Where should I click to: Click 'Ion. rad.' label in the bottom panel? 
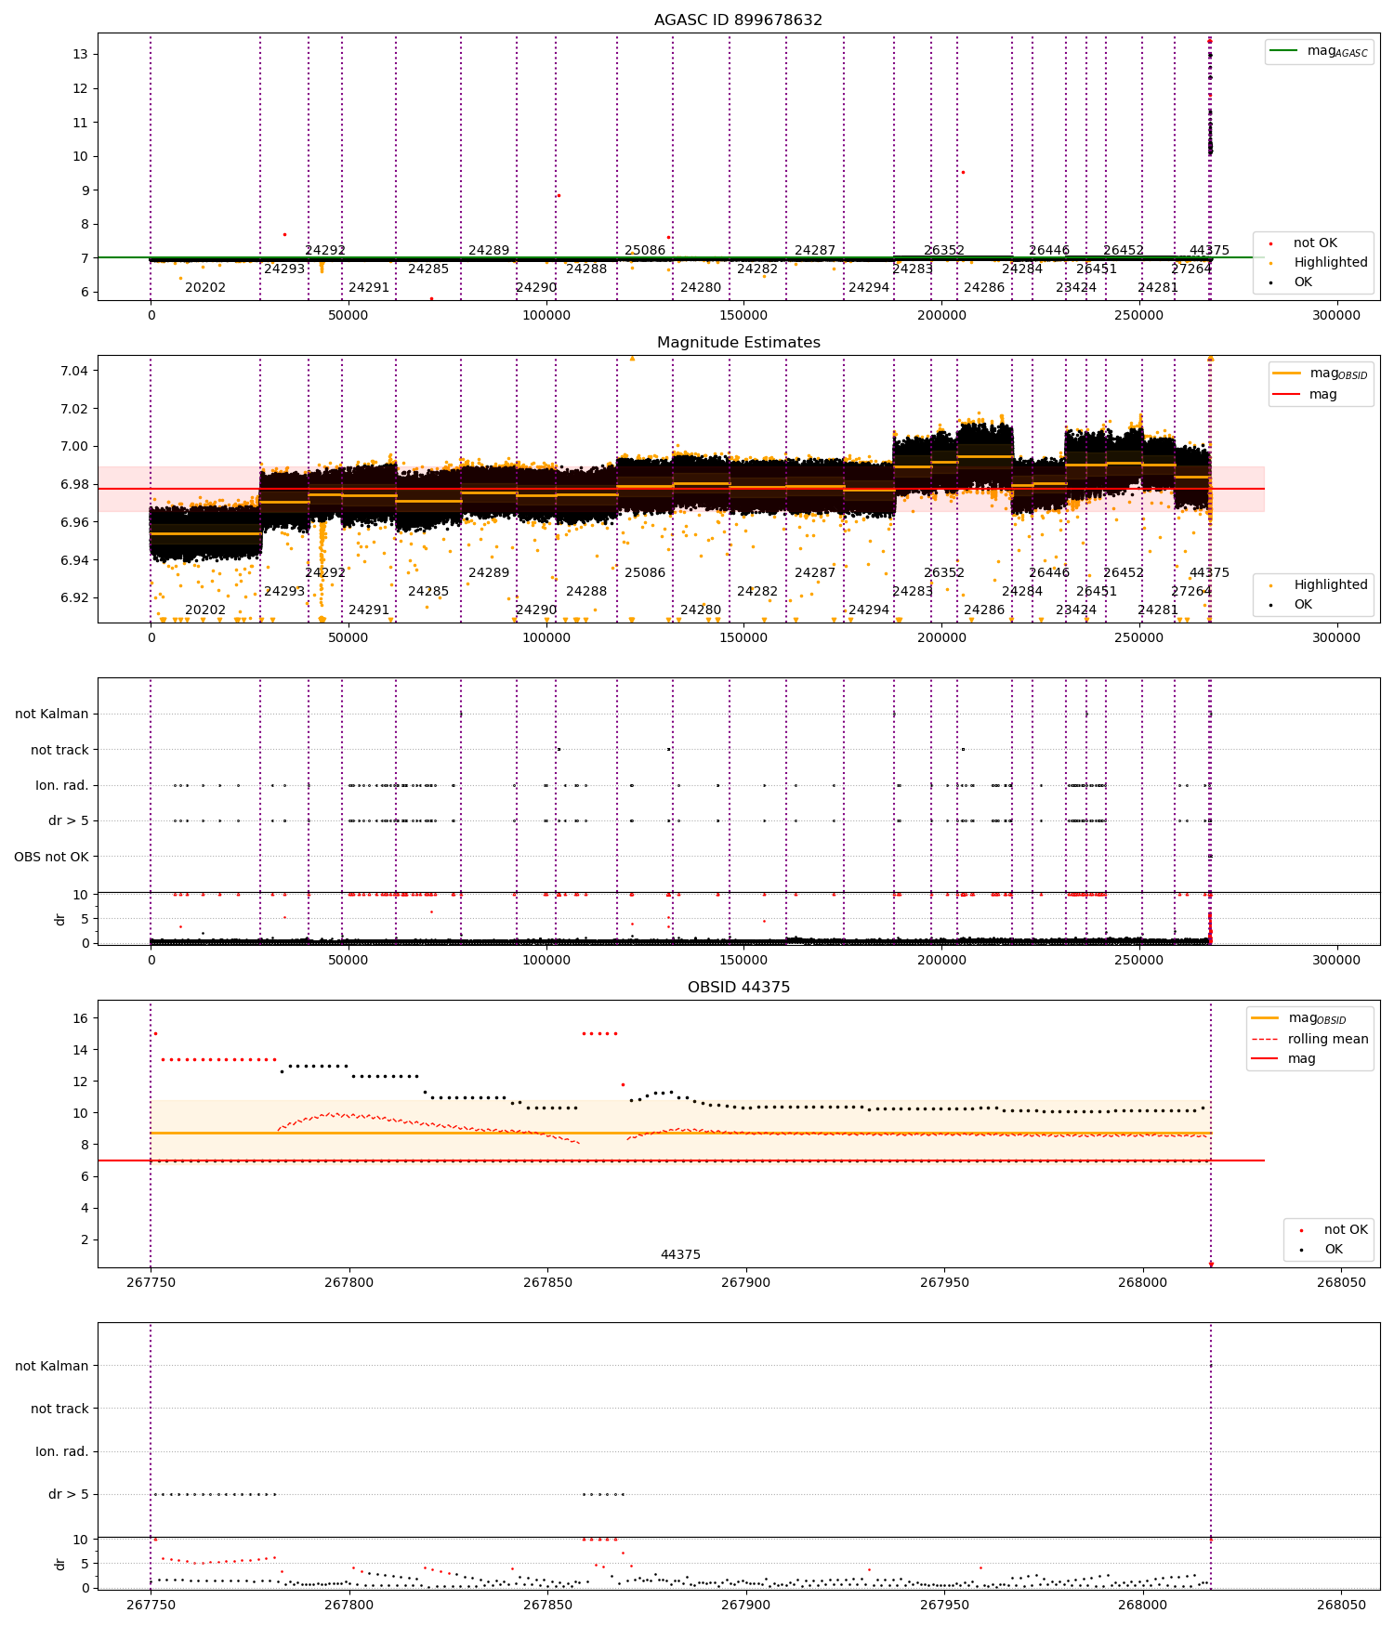[x=62, y=1451]
